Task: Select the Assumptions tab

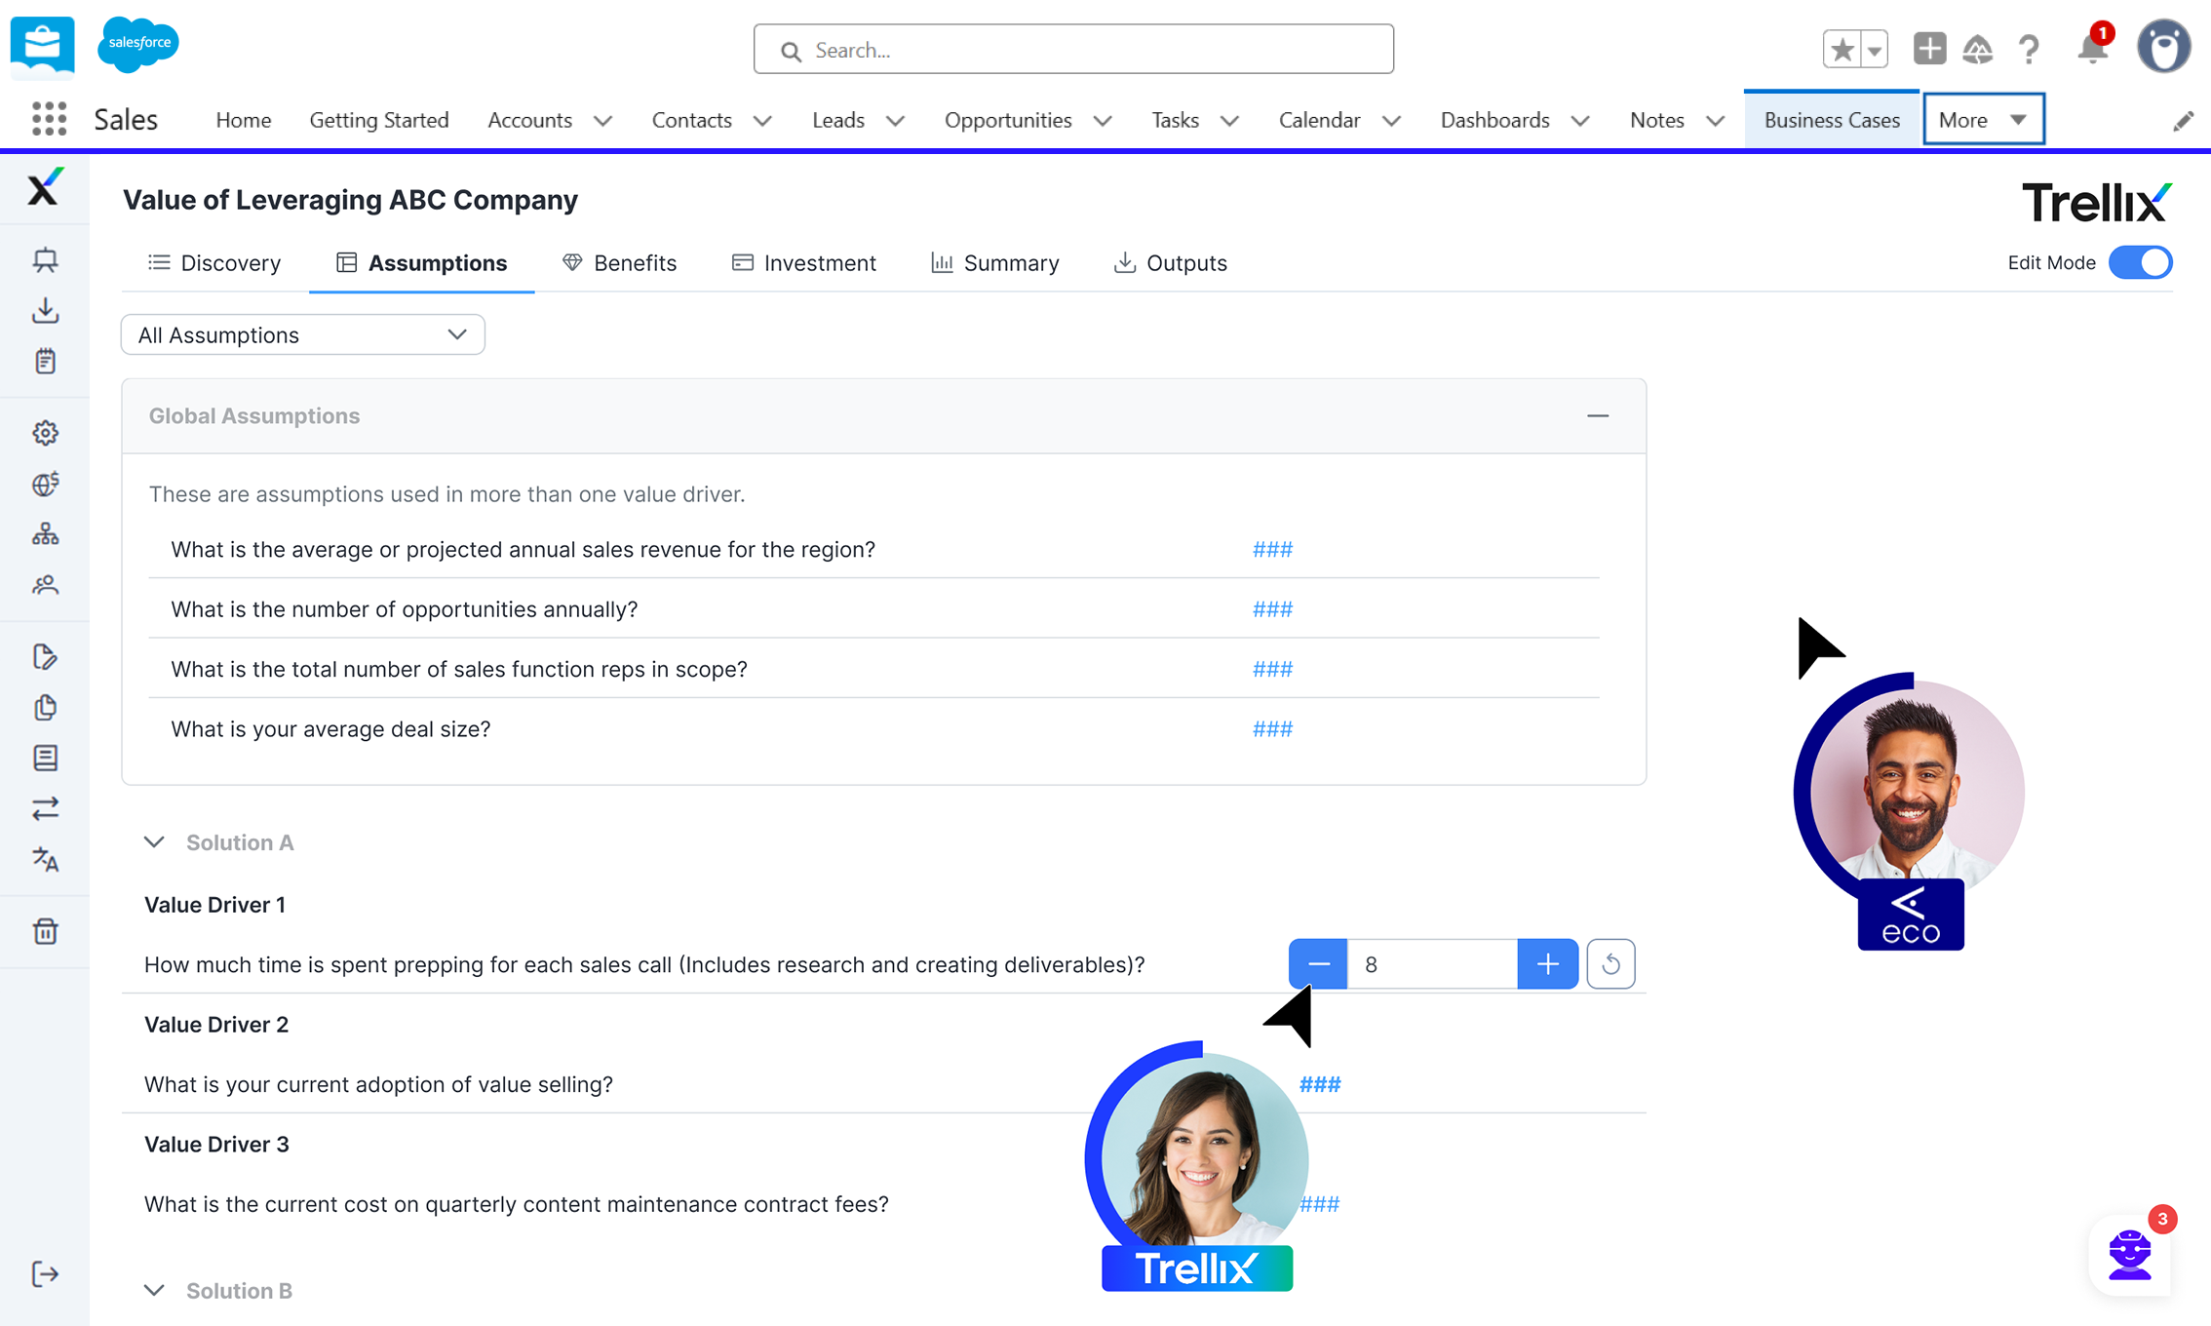Action: coord(421,262)
